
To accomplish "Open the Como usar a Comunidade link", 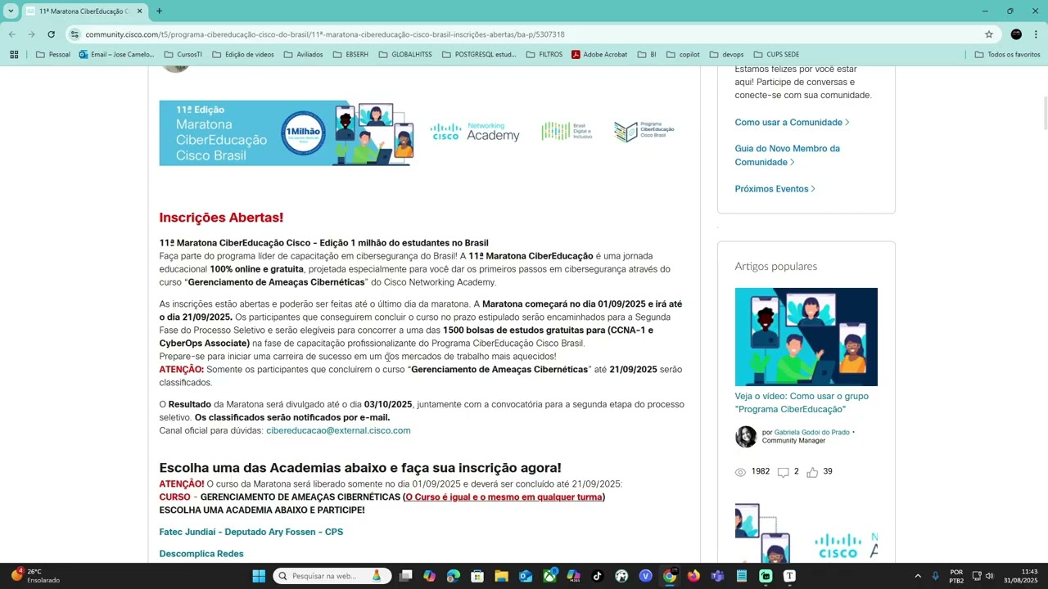I will tap(792, 122).
